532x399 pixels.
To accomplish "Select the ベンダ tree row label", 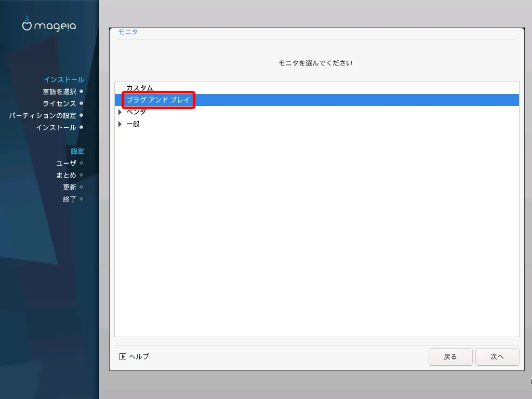I will [x=136, y=112].
